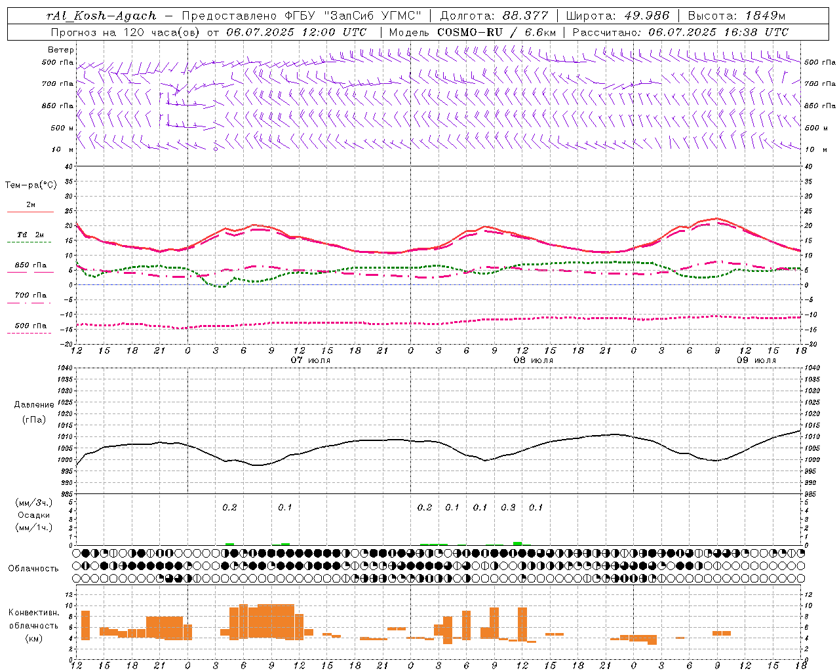Click the "500 гПа" temperature legend entry
Viewport: 839px width, 671px height.
31,326
